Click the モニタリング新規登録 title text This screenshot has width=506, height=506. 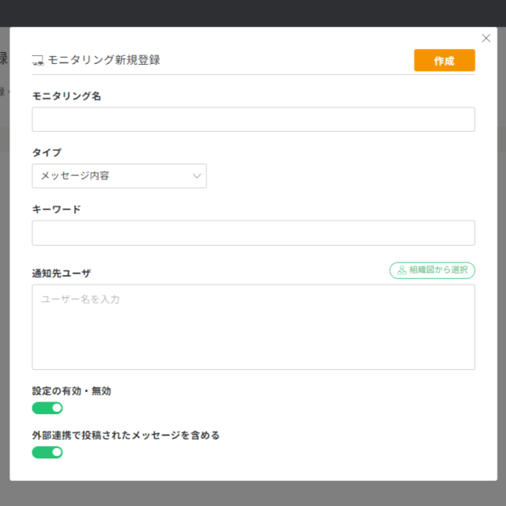(x=104, y=60)
